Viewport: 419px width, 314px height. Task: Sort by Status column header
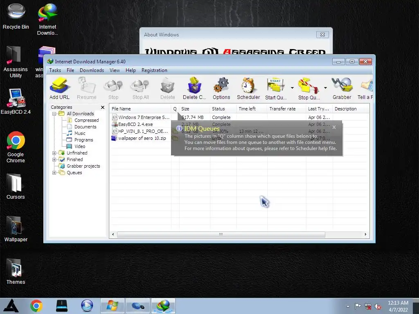tap(223, 109)
